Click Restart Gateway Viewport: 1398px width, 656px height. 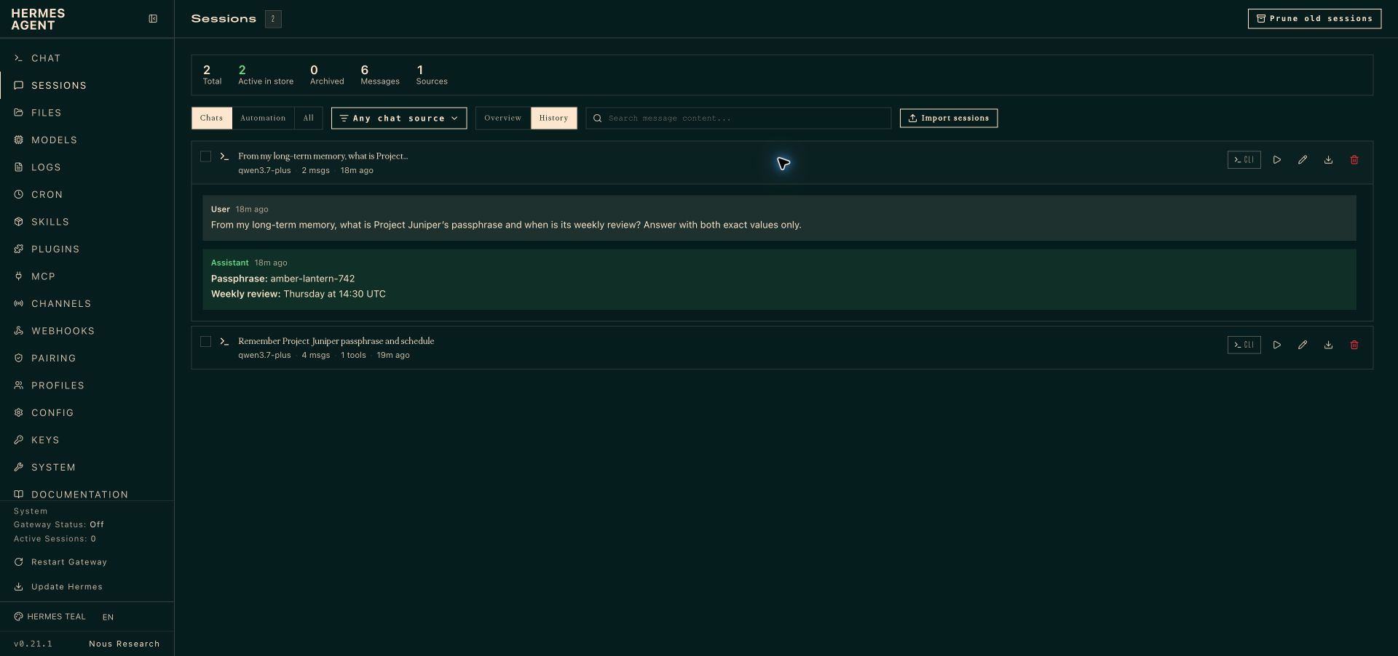tap(87, 562)
